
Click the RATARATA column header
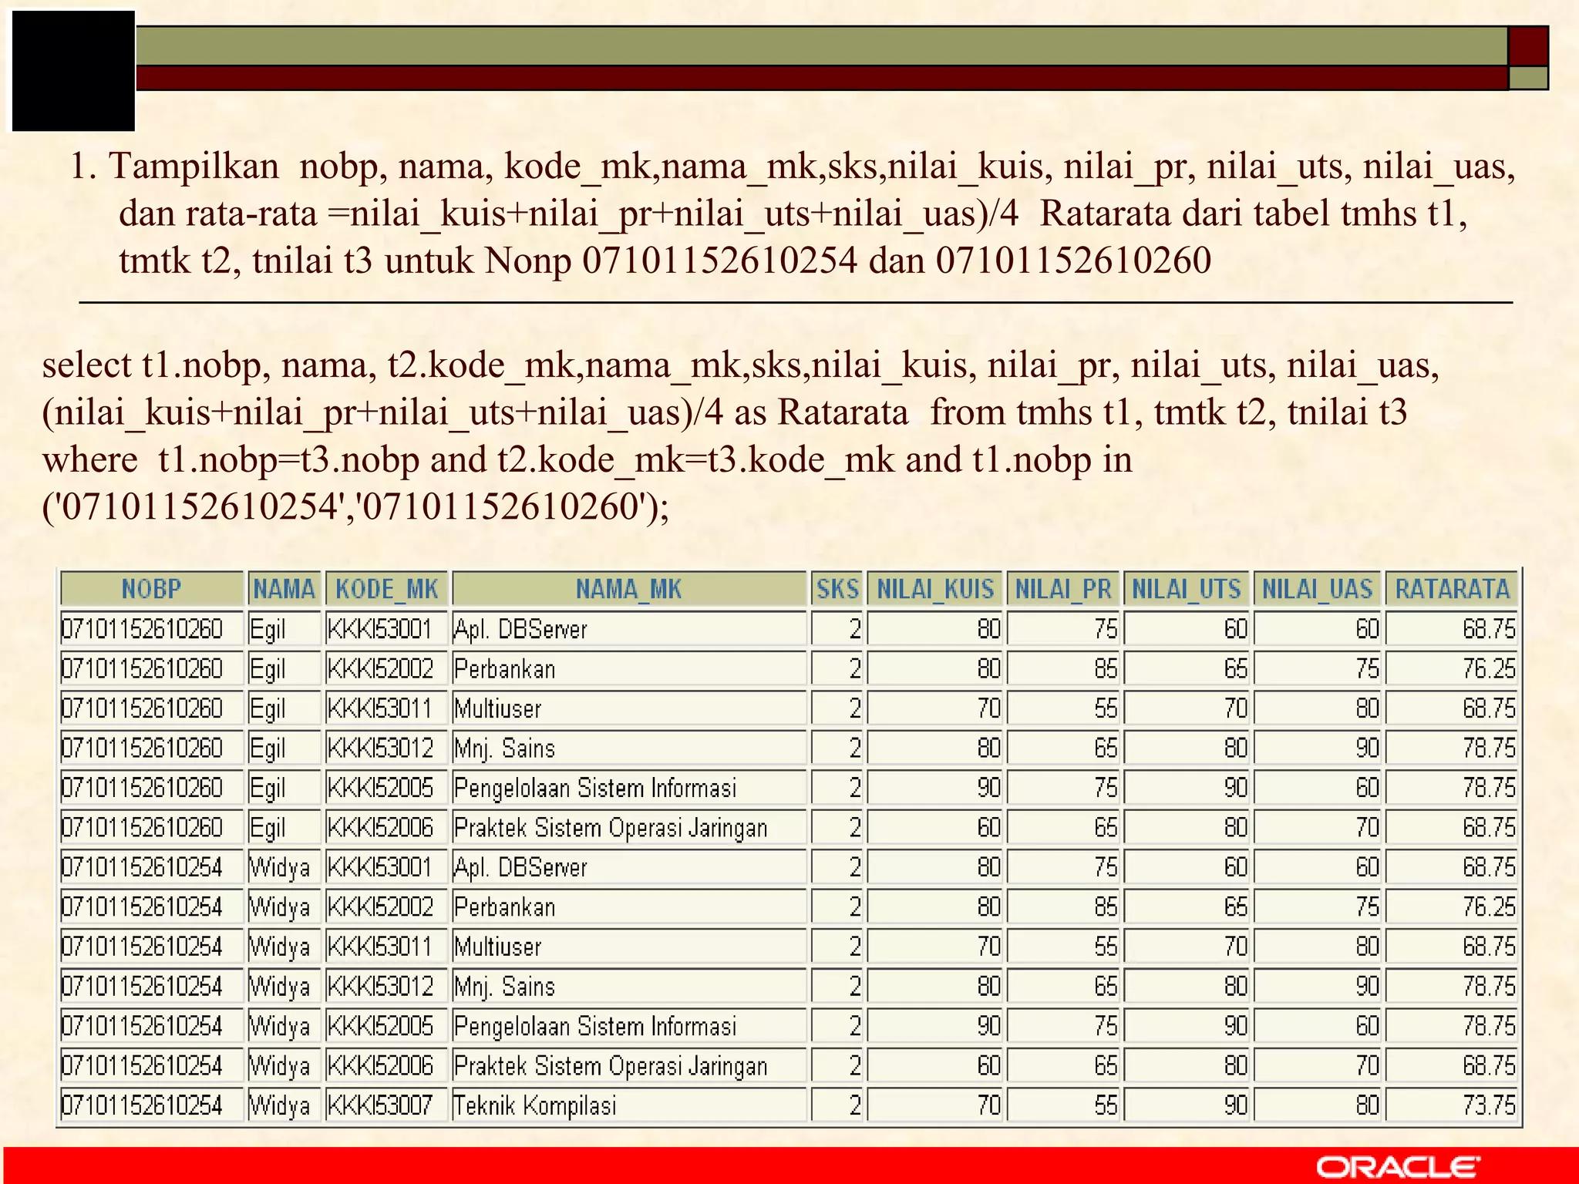click(x=1452, y=589)
